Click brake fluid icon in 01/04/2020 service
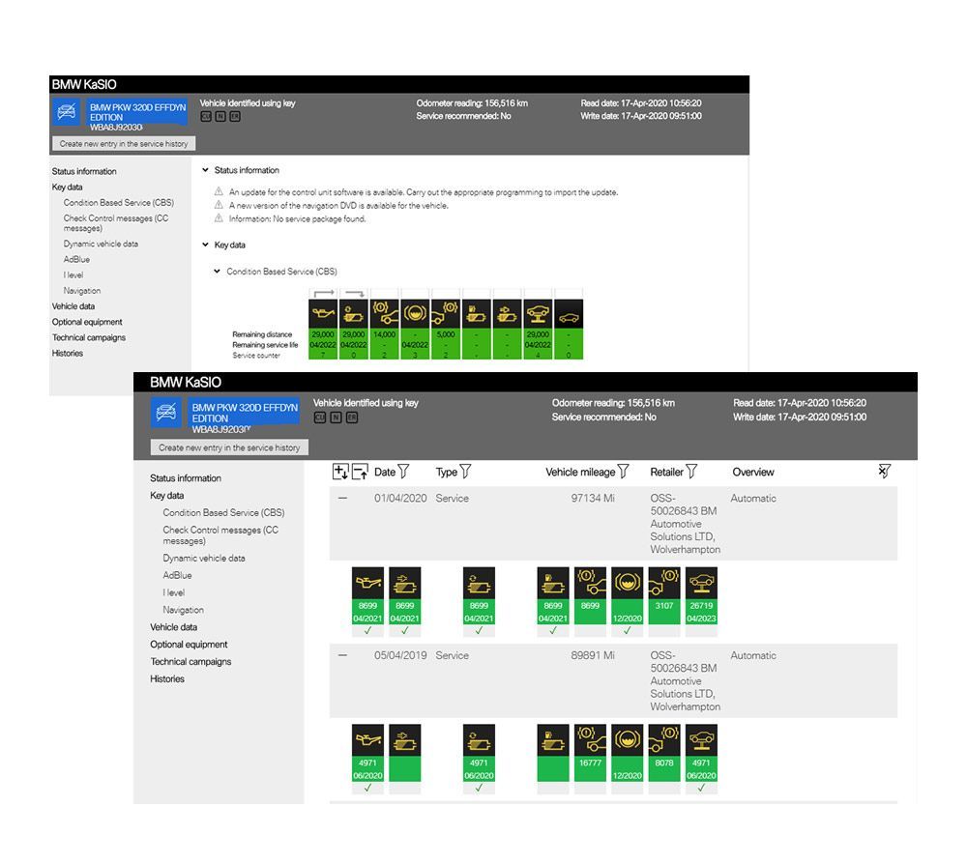The width and height of the screenshot is (967, 864). [628, 583]
